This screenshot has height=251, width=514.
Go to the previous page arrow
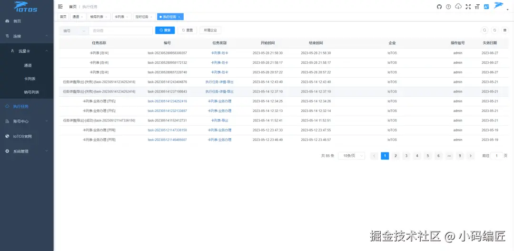[374, 156]
